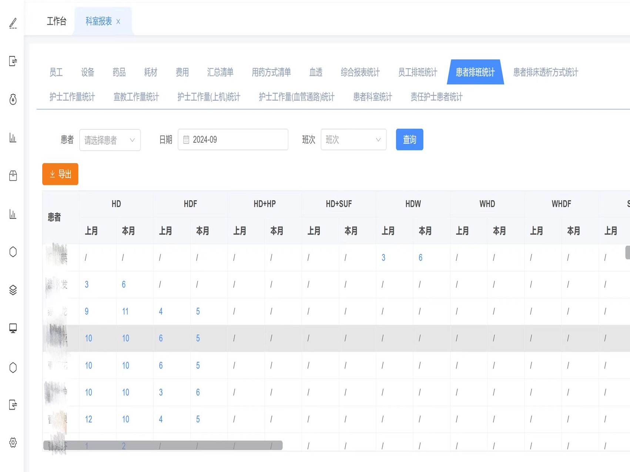Viewport: 630px width, 472px height.
Task: Click the blue 12 value in the HD 上月 column
Action: coord(88,419)
